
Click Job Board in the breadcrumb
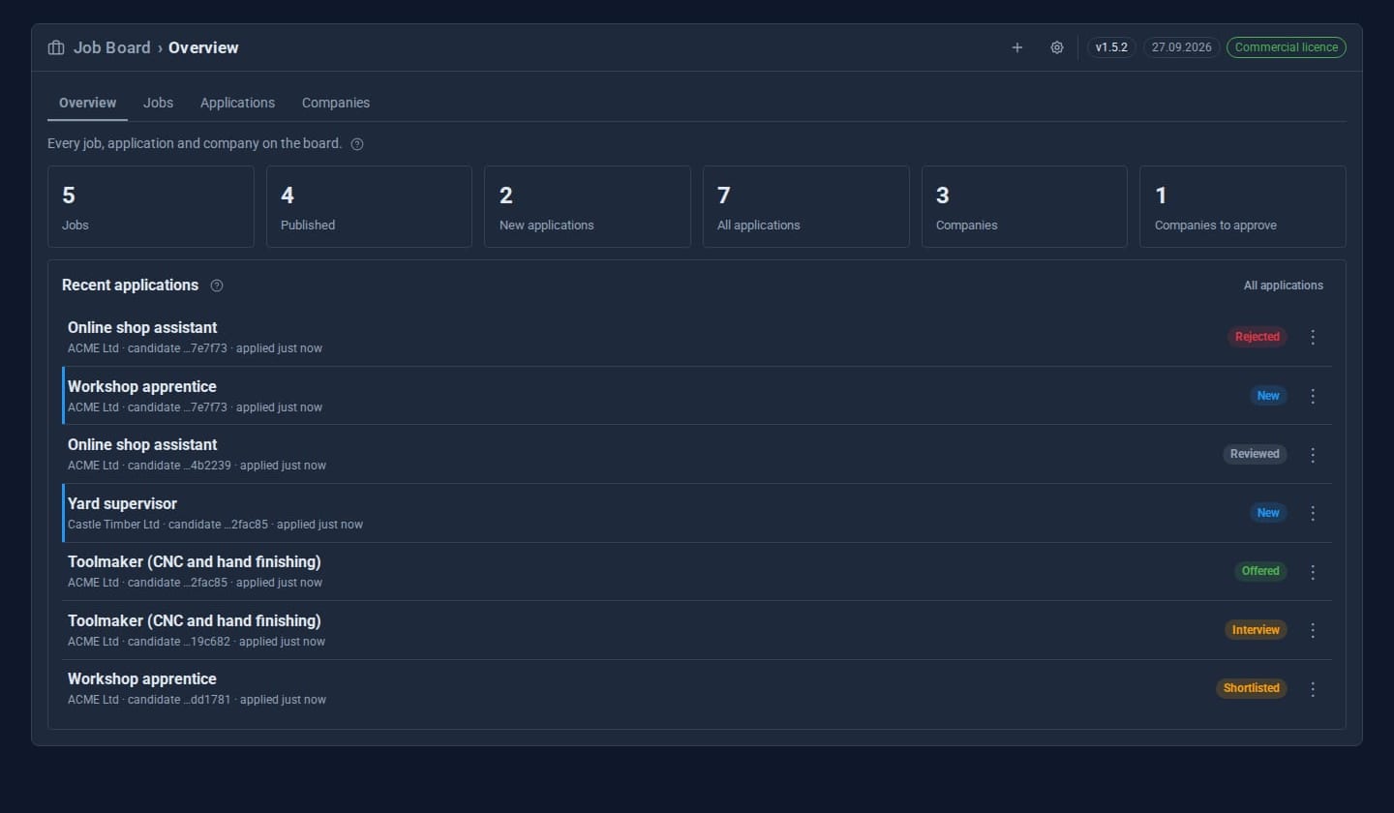coord(112,47)
